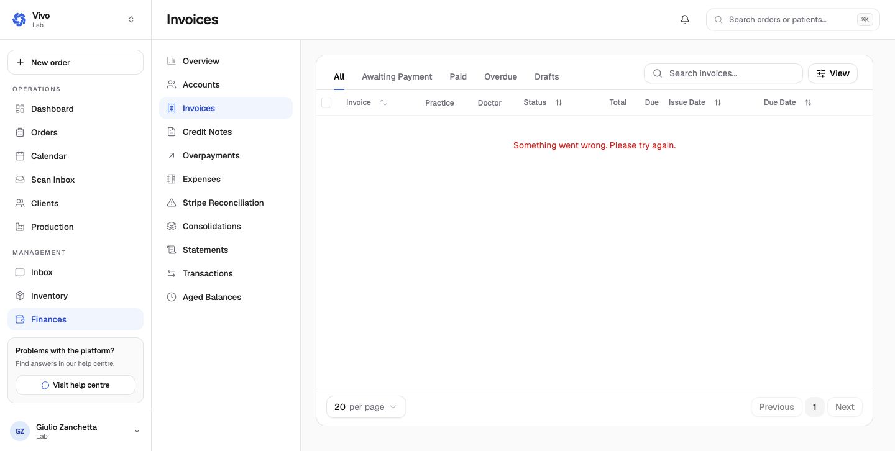This screenshot has width=895, height=451.
Task: Click the Aged Balances clock icon
Action: (172, 297)
